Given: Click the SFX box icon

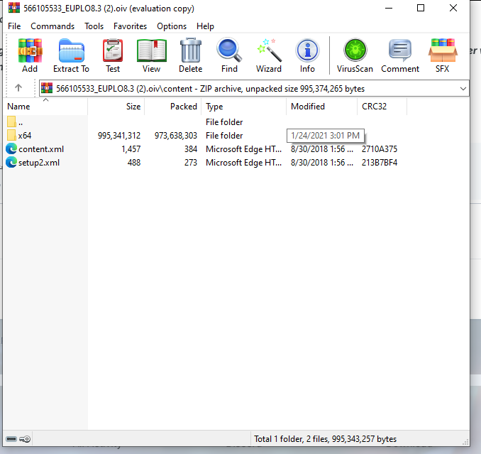Looking at the screenshot, I should tap(443, 50).
